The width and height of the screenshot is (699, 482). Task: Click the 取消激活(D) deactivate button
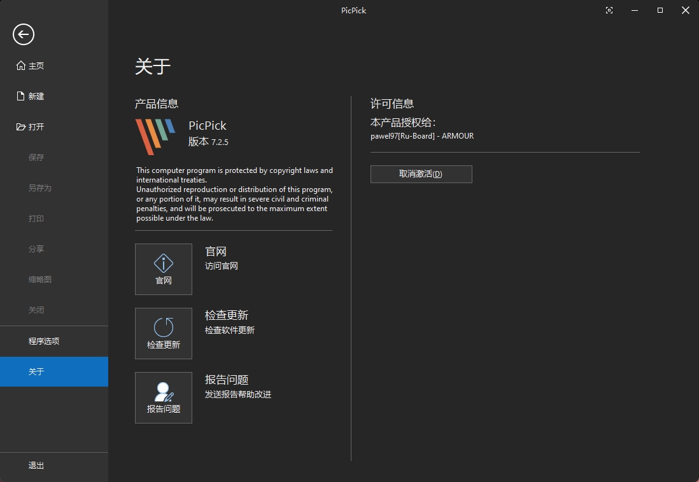click(x=421, y=174)
